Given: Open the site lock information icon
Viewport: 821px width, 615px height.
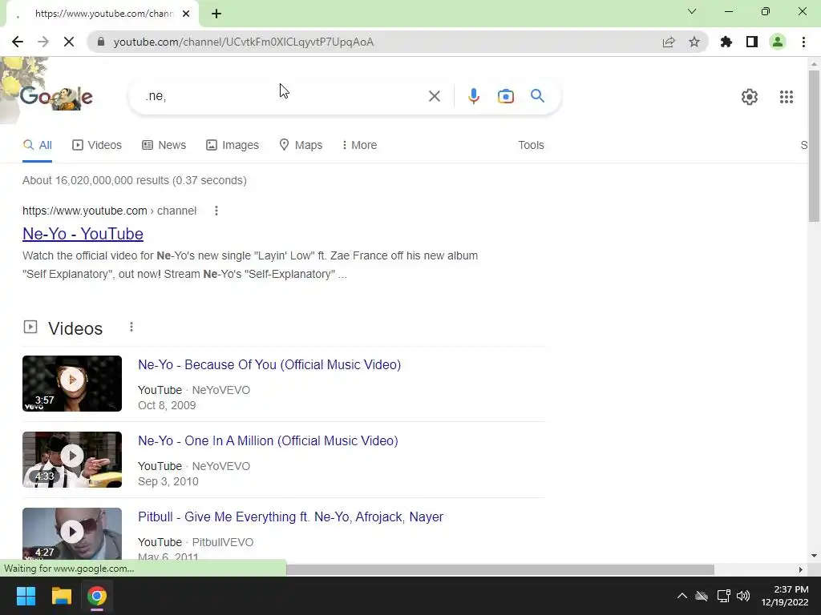Looking at the screenshot, I should (x=101, y=42).
